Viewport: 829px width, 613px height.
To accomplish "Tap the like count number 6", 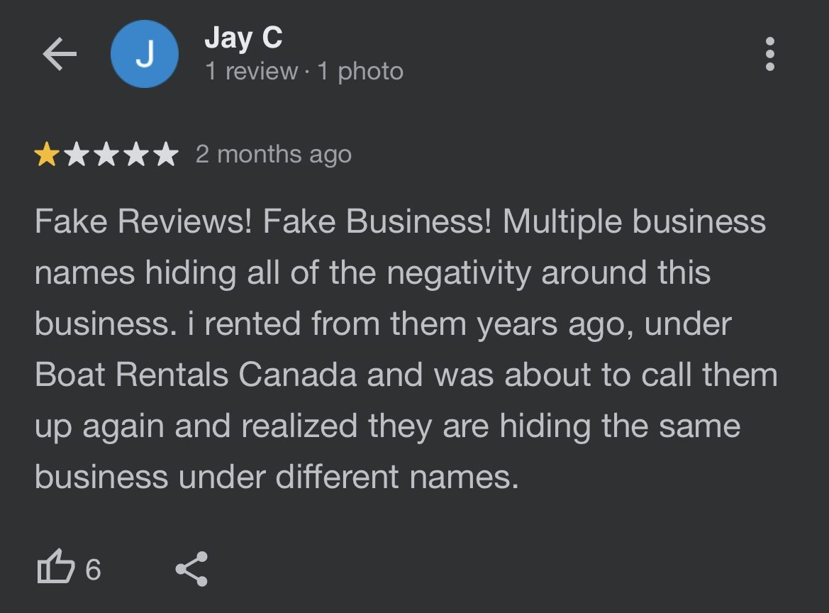I will (x=93, y=570).
